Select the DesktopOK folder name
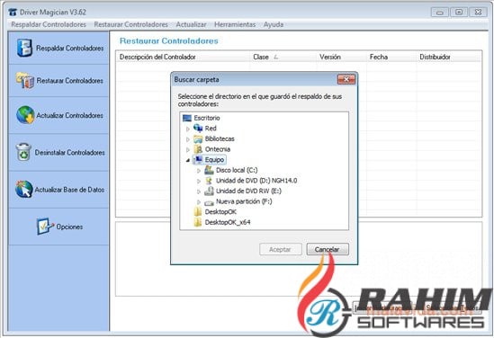 coord(220,212)
